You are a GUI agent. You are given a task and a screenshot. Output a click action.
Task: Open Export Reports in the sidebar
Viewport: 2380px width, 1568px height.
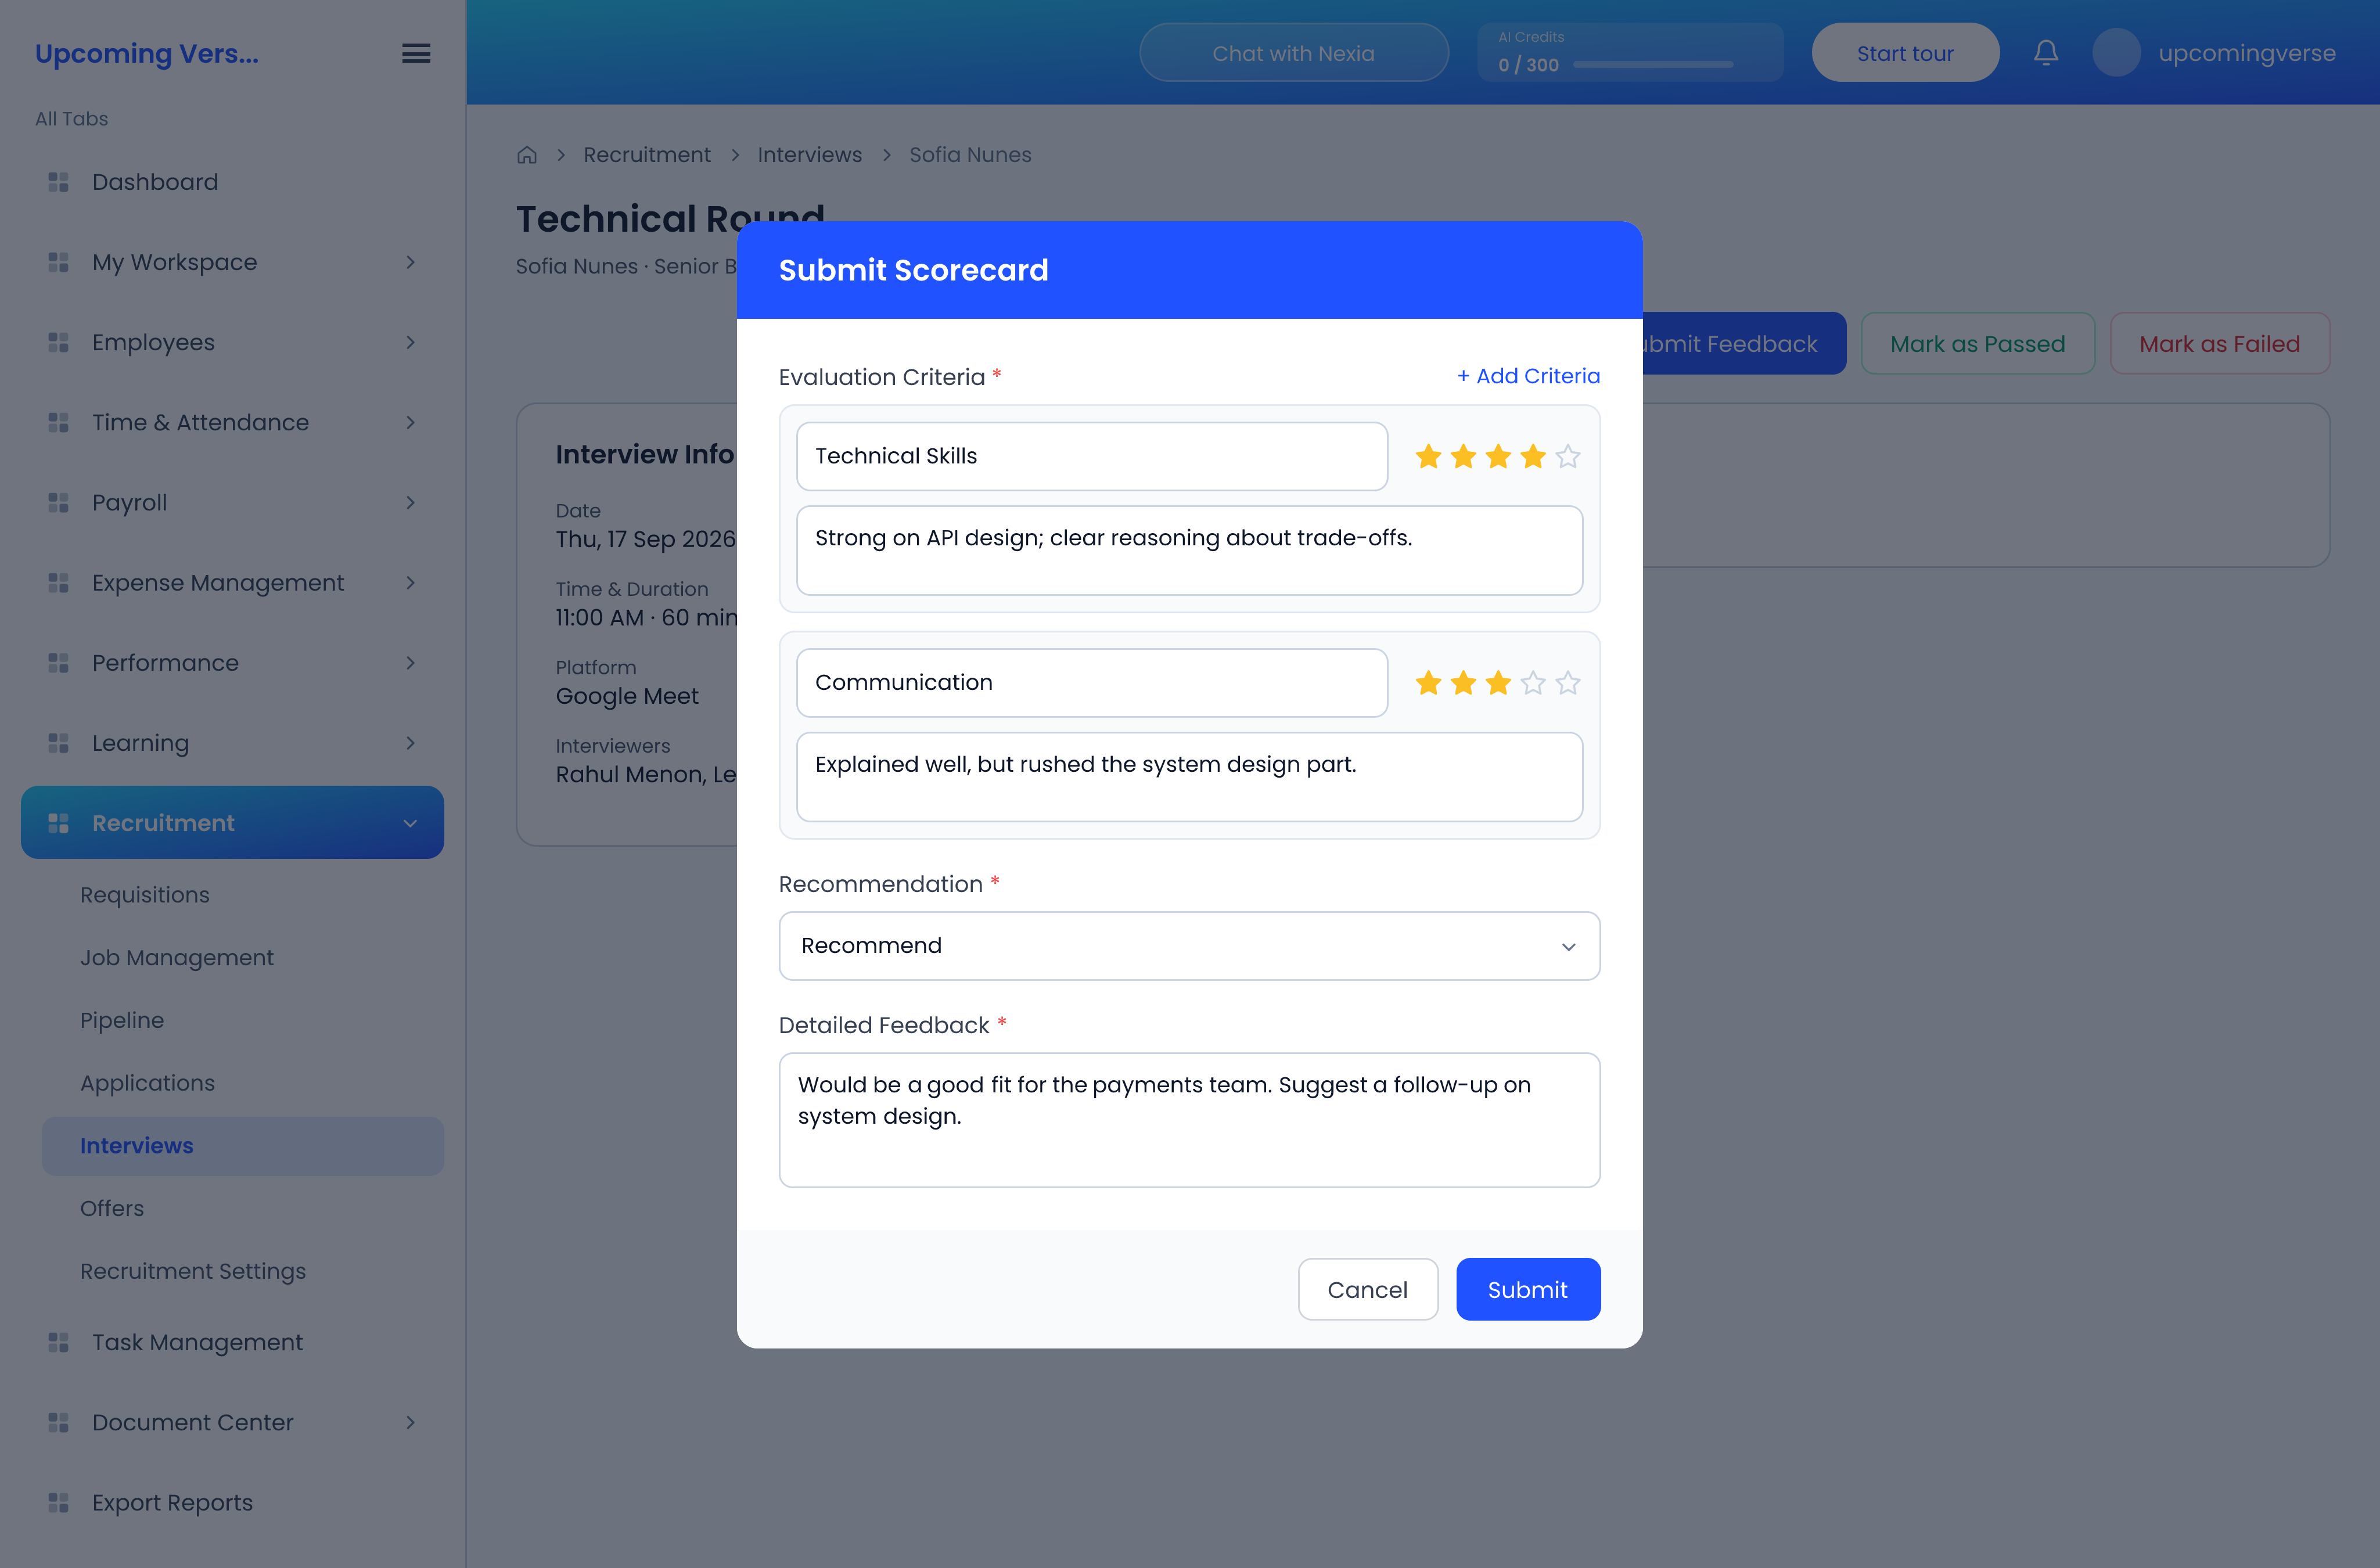tap(232, 1502)
